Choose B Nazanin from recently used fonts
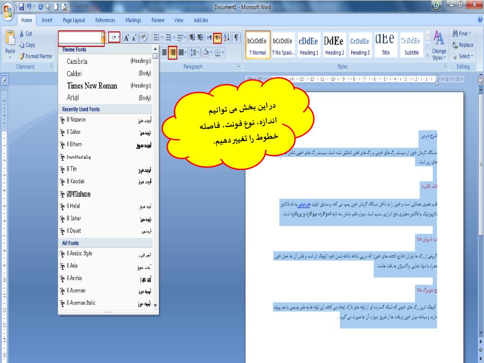 point(105,120)
